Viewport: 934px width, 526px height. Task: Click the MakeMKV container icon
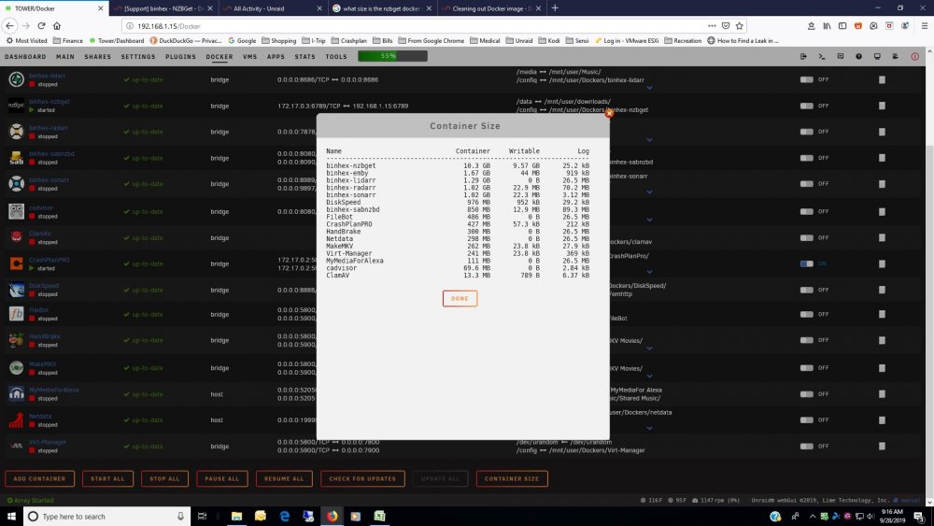coord(16,367)
